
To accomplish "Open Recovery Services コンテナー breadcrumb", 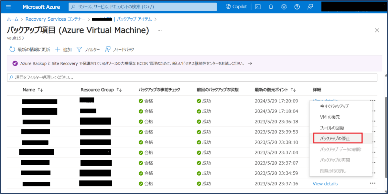I will click(x=55, y=19).
